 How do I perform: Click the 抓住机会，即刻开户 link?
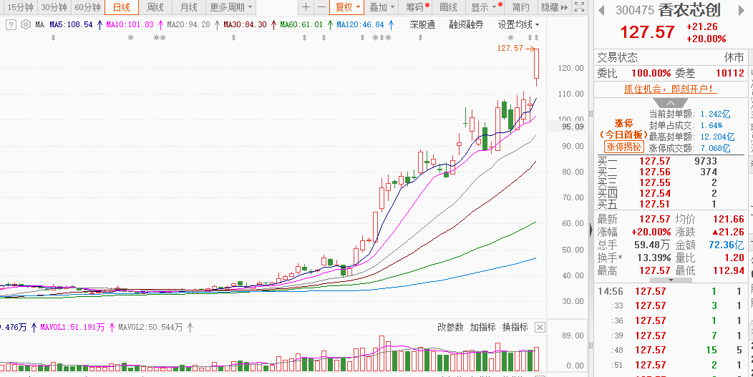(671, 89)
